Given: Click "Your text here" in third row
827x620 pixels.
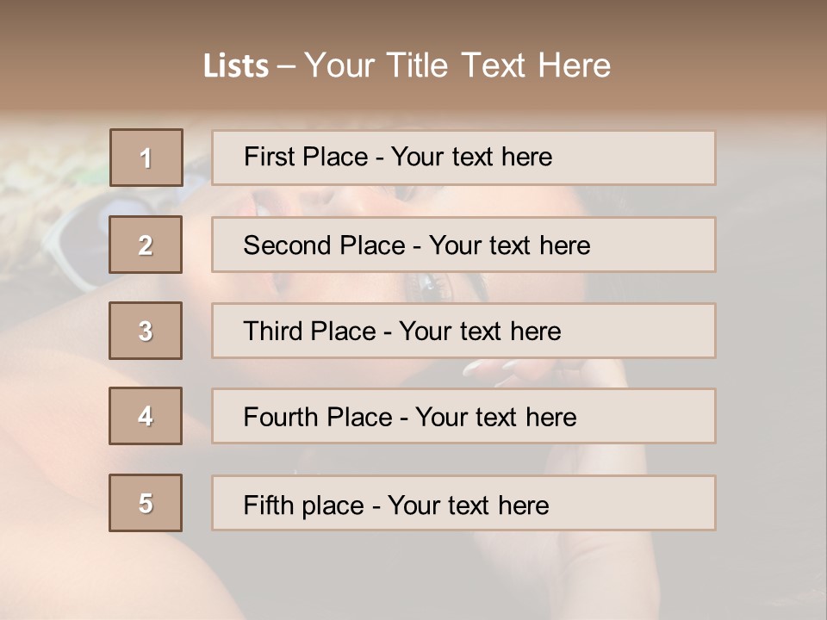Looking at the screenshot, I should [x=480, y=332].
